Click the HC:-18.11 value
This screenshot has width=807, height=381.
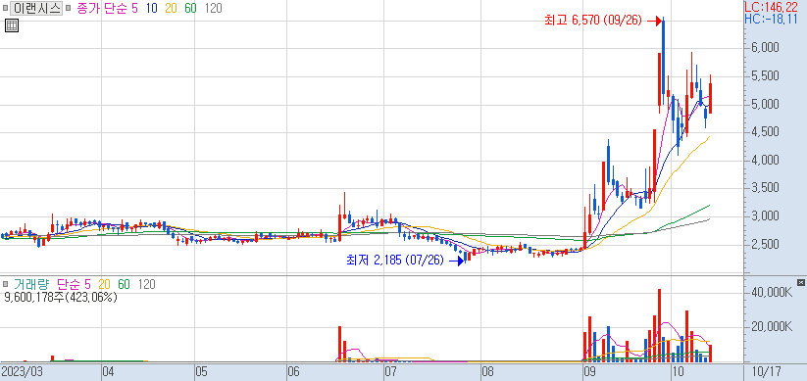(771, 19)
